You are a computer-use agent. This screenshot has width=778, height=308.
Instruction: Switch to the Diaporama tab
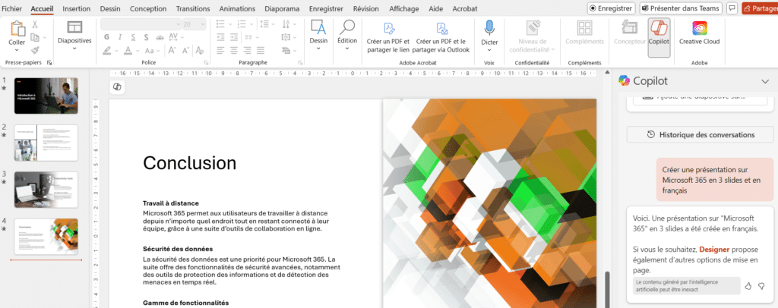[x=282, y=8]
